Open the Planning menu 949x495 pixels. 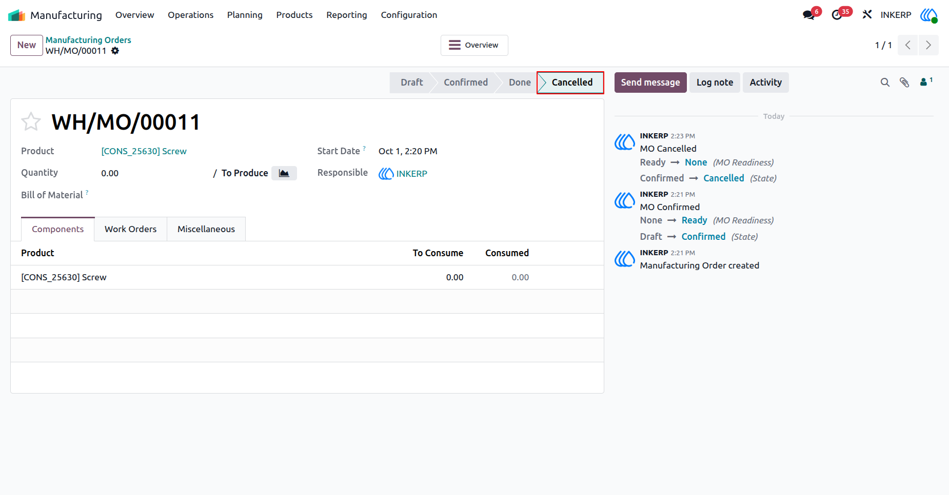tap(245, 15)
